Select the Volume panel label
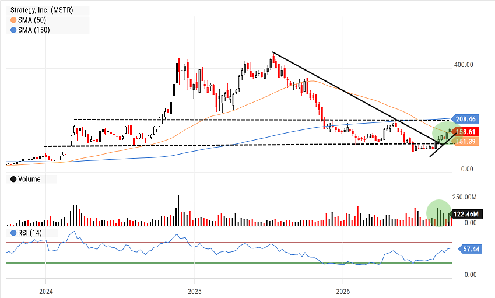Screen dimensions: 495x298 (x=29, y=179)
